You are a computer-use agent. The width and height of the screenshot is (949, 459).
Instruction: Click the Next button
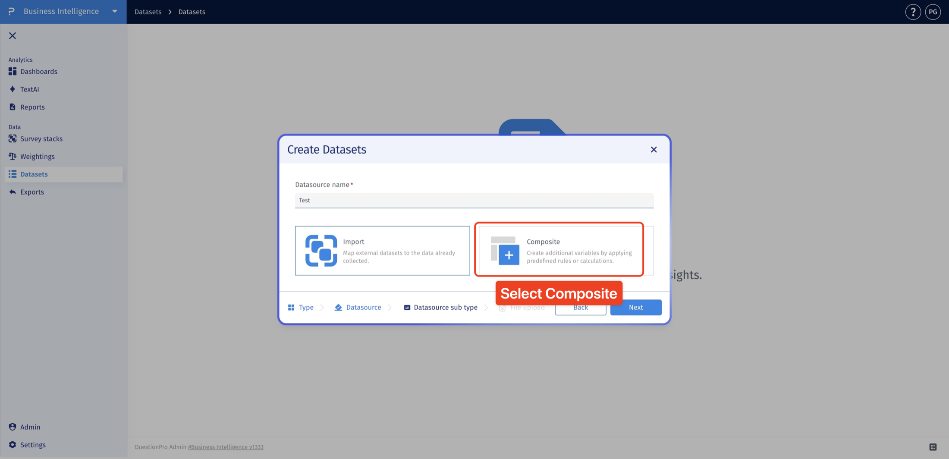click(636, 307)
